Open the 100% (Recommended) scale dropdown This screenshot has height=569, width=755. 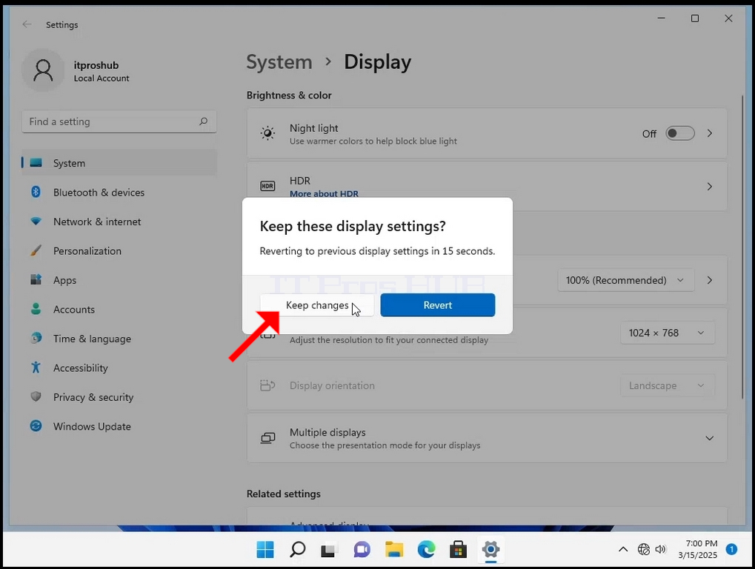click(x=626, y=280)
